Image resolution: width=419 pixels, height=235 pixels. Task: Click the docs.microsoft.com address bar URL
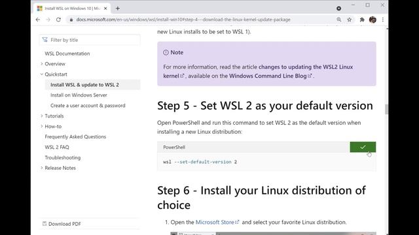183,20
